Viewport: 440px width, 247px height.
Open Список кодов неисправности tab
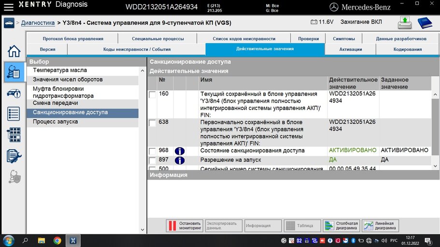pos(244,39)
